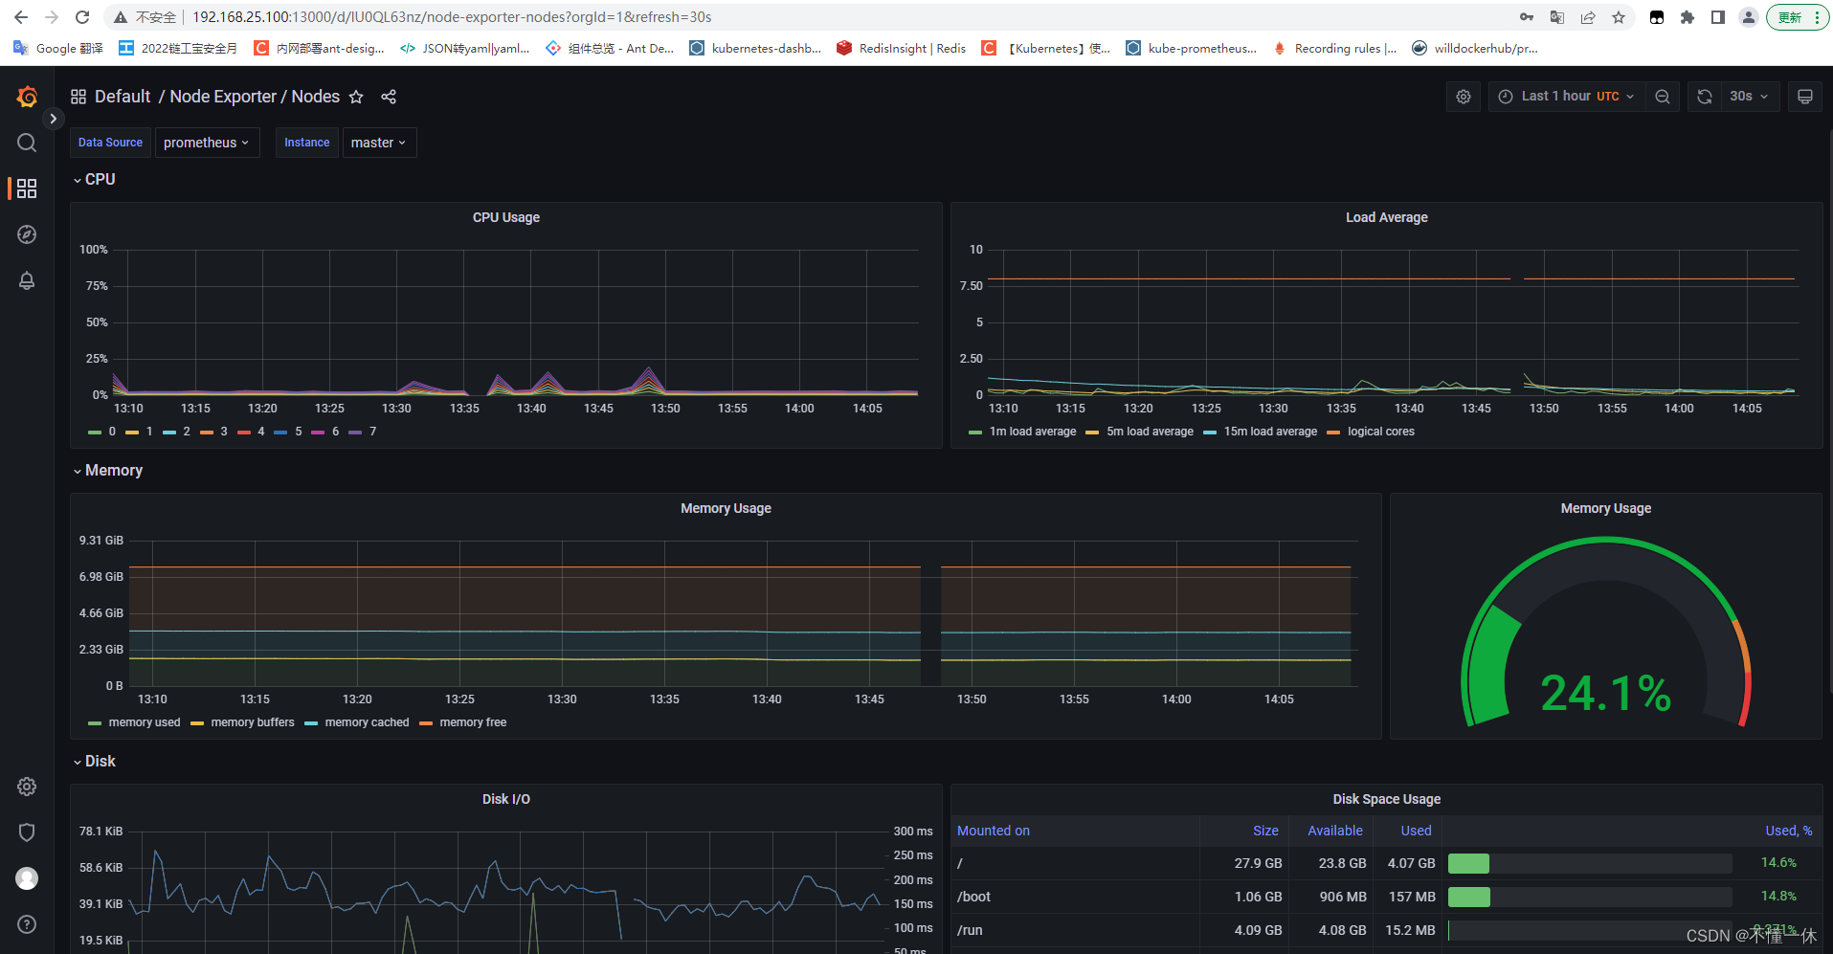Open Disk Space Usage panel title menu
Viewport: 1833px width, 954px height.
click(x=1386, y=799)
